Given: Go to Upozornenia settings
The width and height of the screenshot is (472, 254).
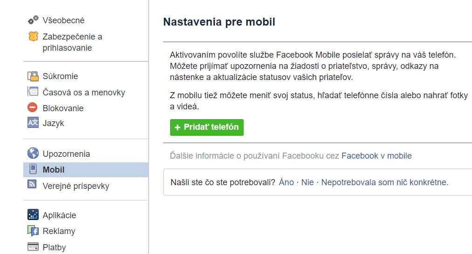Looking at the screenshot, I should point(66,154).
